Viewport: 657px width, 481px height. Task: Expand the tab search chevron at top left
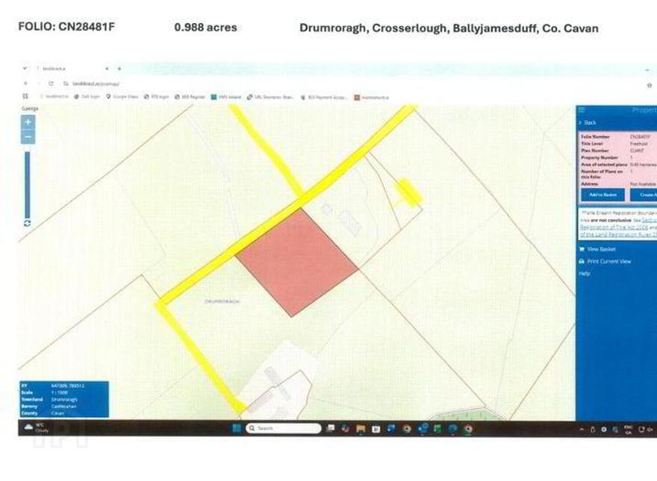click(x=25, y=68)
